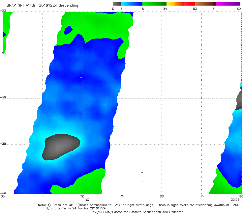Click the '64' label under the color bar

[215, 9]
